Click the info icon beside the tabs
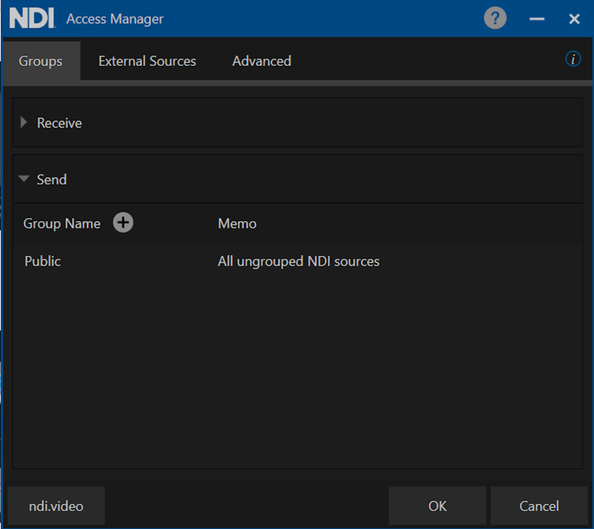The width and height of the screenshot is (594, 529). click(573, 59)
